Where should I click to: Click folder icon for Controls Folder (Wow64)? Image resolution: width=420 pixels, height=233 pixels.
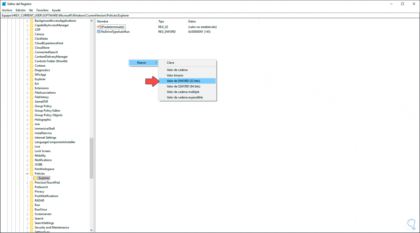point(32,61)
